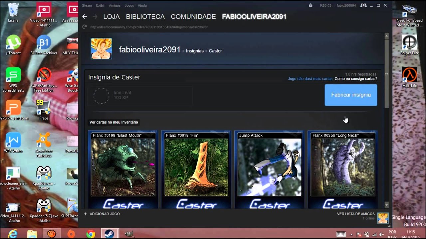426x239 pixels.
Task: Click the scrollbar down arrow
Action: click(x=386, y=205)
